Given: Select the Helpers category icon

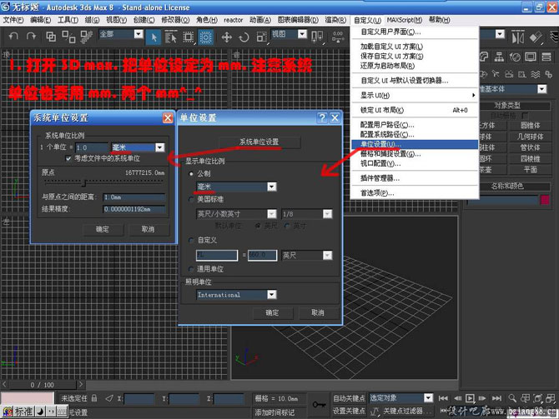Looking at the screenshot, I should point(522,74).
